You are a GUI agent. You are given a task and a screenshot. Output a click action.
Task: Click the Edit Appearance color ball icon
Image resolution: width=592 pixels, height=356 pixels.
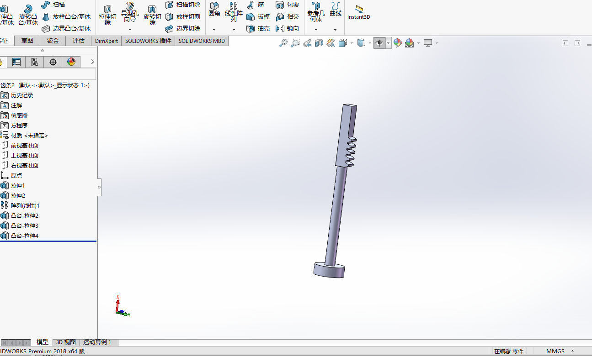(x=398, y=43)
